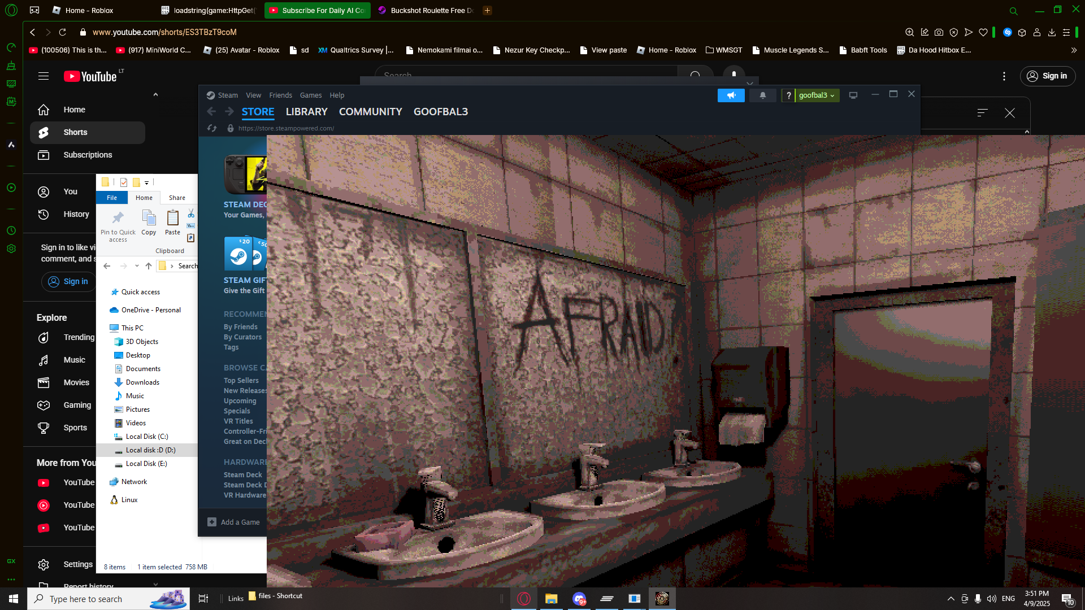1085x610 pixels.
Task: Open Steam notifications bell
Action: [x=763, y=95]
